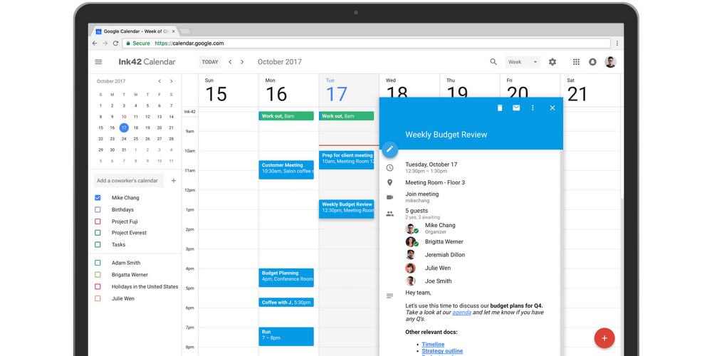Screen dimensions: 712x356
Task: Click Join meeting link
Action: 422,194
